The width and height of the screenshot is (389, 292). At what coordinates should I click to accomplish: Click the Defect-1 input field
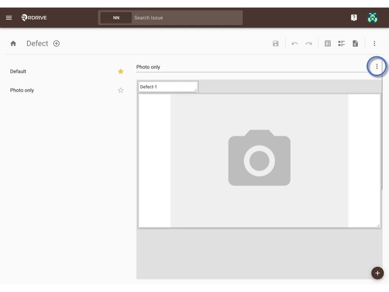coord(168,87)
